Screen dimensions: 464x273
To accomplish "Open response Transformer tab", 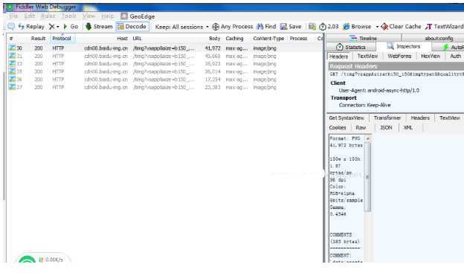I will click(x=387, y=118).
